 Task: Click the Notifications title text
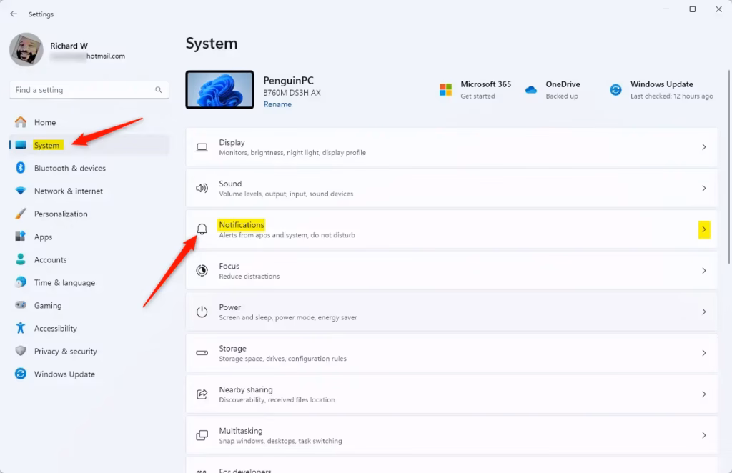[242, 225]
